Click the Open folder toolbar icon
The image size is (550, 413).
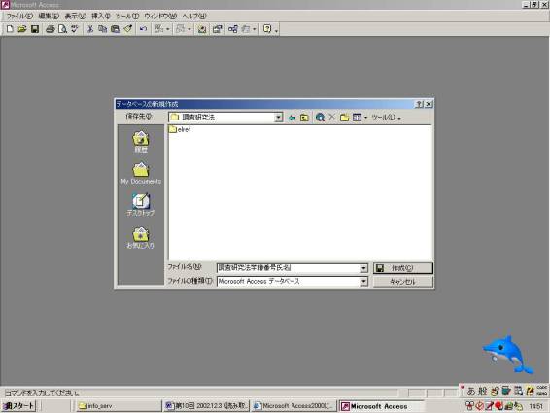22,29
